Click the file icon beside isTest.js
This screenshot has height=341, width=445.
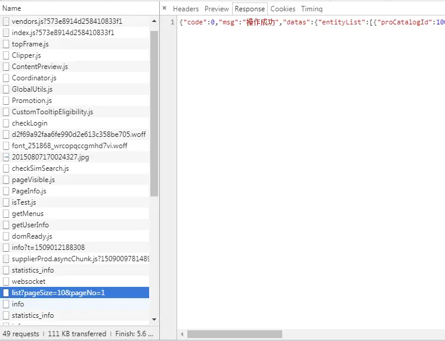click(x=6, y=202)
